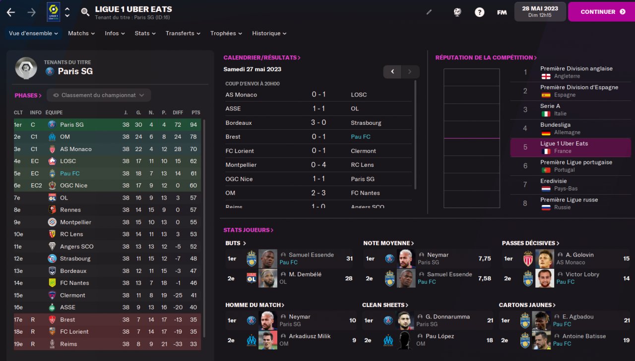Screen dimensions: 635x361
Task: Click the Bordeaux 3 - 0 Strasbourg result
Action: click(318, 123)
